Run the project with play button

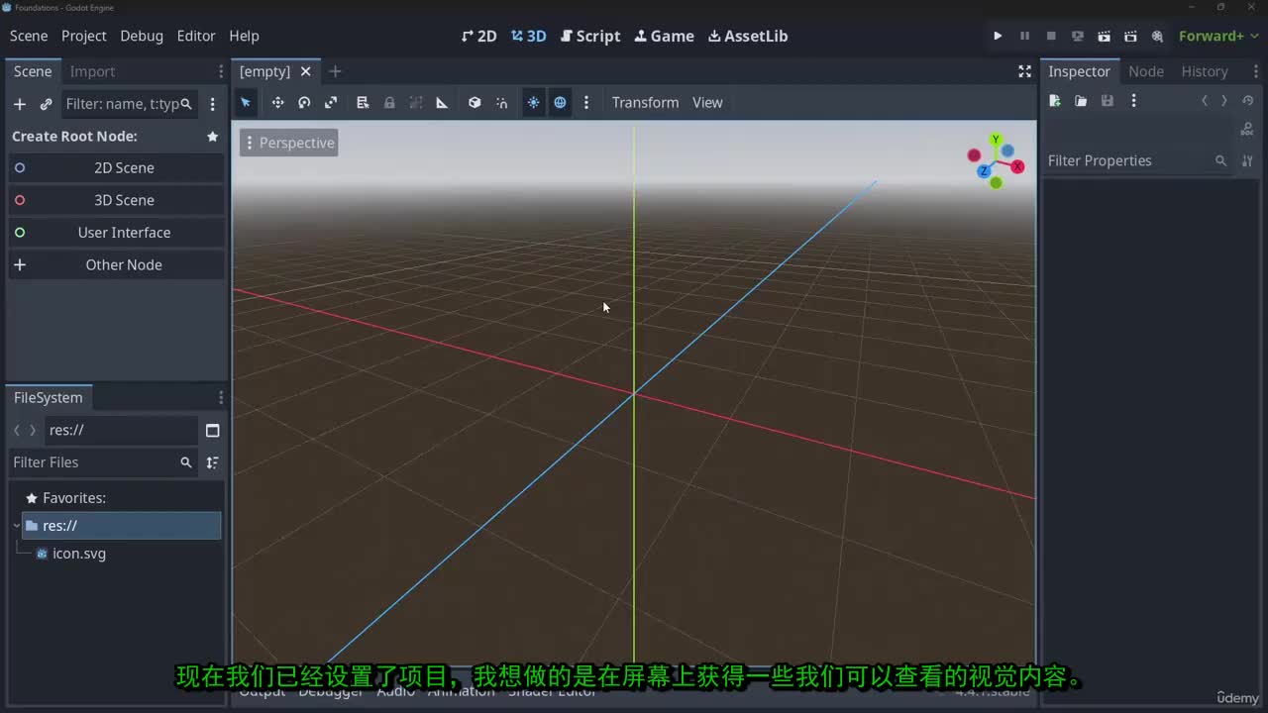[998, 36]
